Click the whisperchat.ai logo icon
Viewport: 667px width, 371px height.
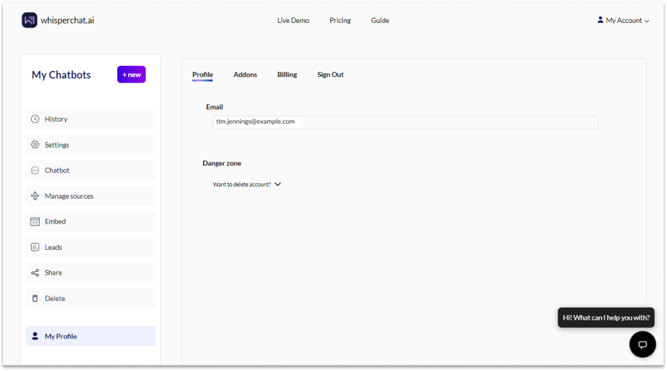click(x=30, y=20)
